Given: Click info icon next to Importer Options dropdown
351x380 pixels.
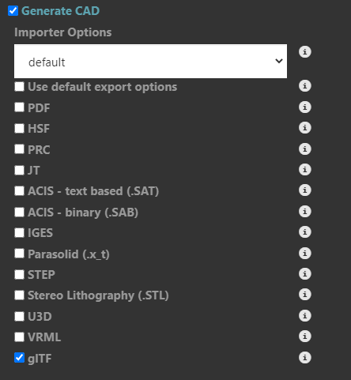Looking at the screenshot, I should pos(305,52).
